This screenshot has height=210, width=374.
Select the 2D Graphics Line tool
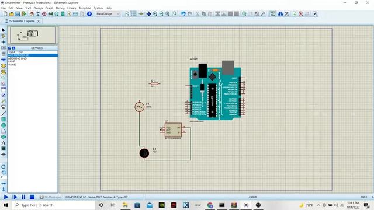(4, 114)
